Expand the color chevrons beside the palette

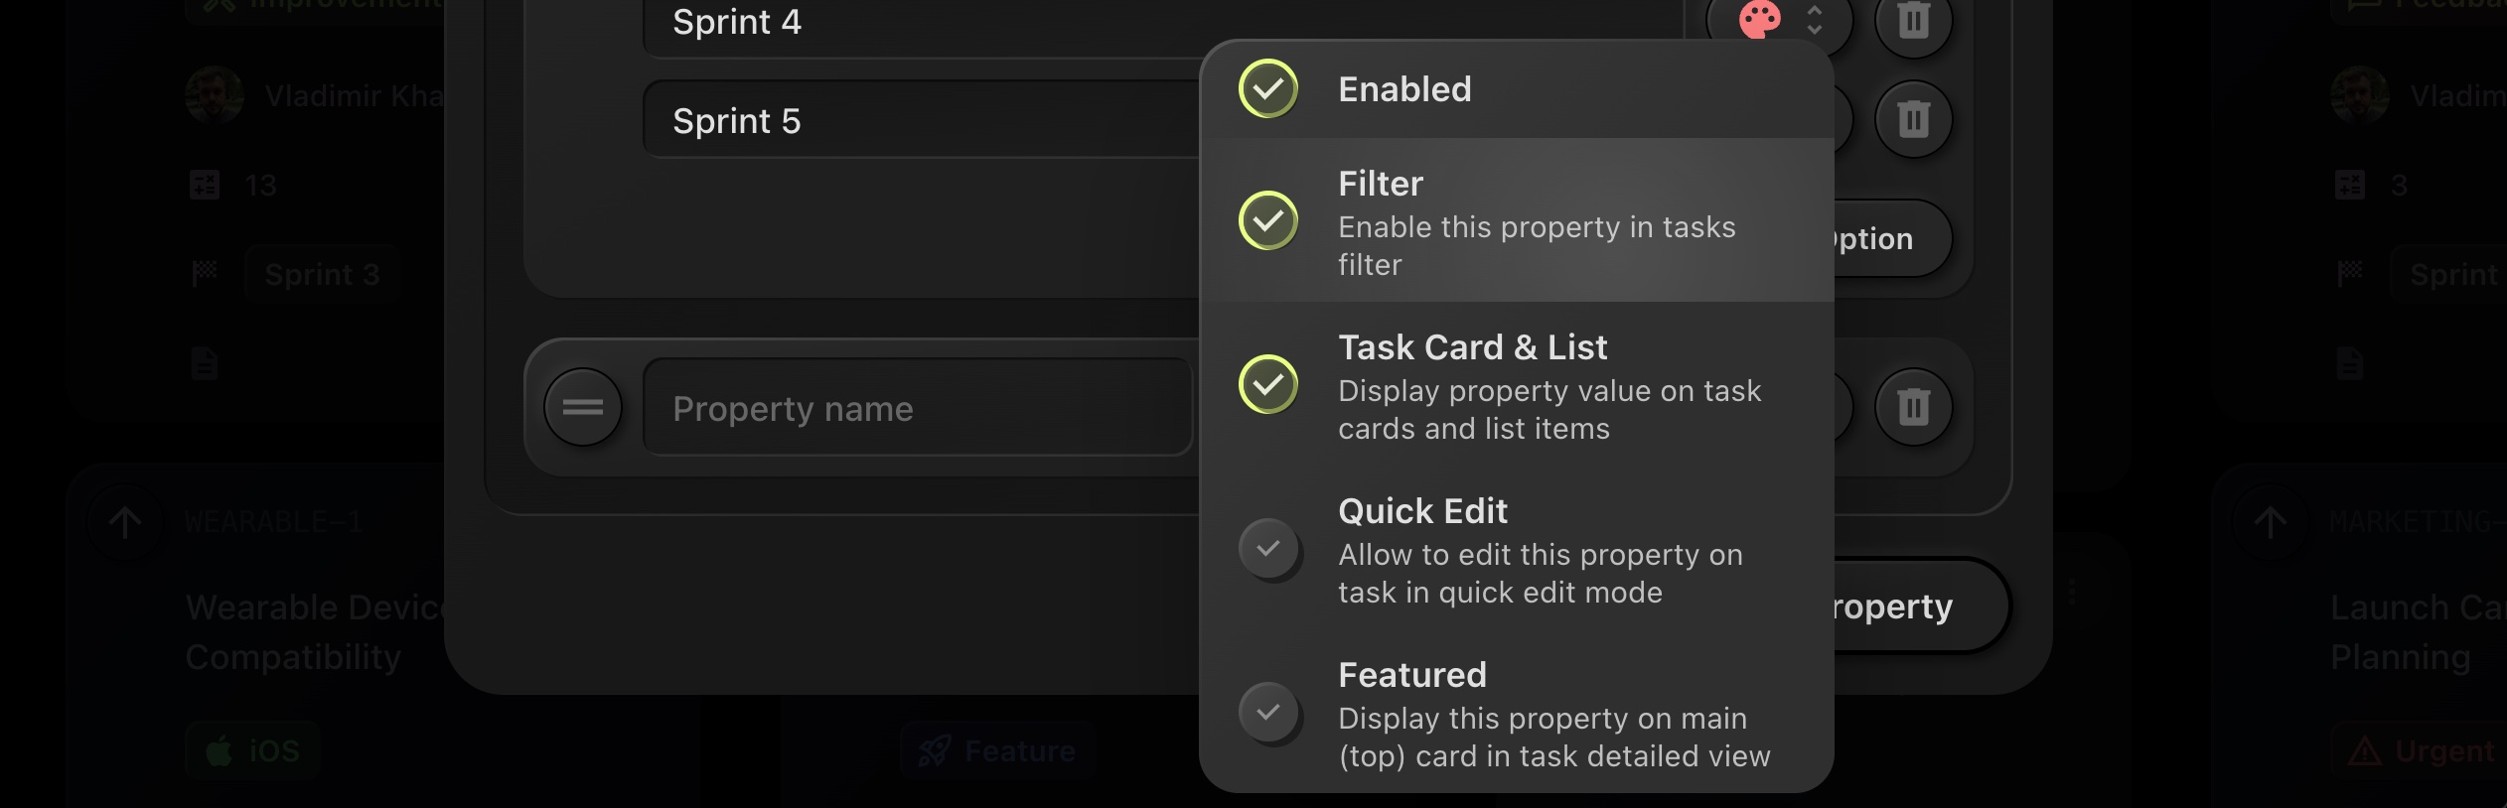click(x=1815, y=20)
